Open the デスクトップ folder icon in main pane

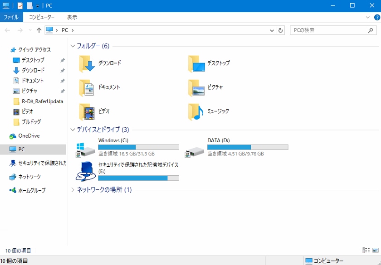click(x=196, y=64)
